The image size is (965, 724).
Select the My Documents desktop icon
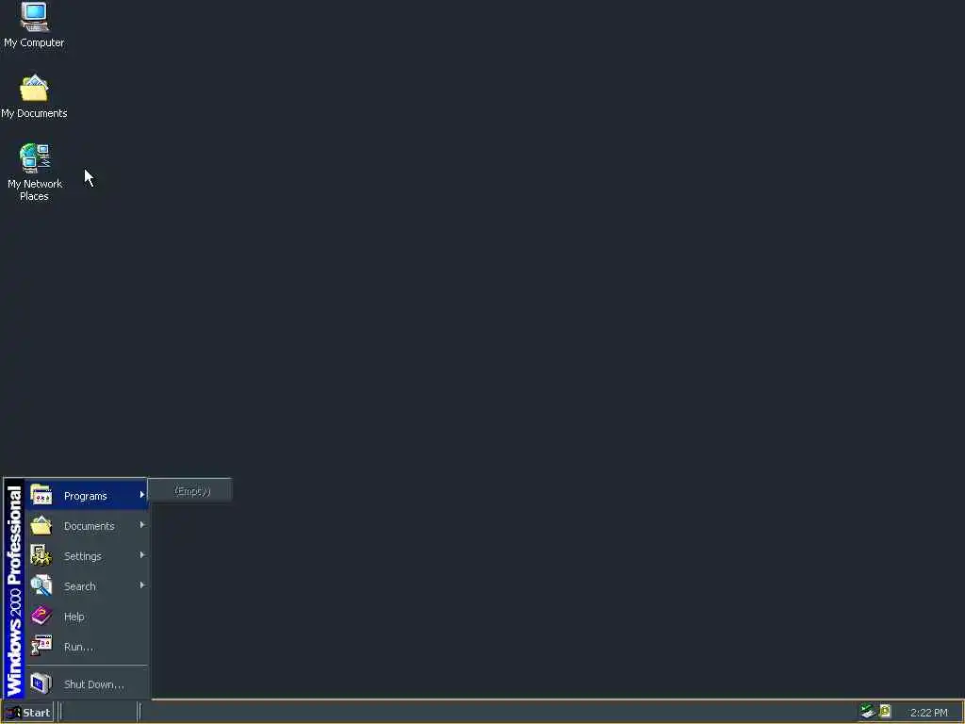(34, 97)
